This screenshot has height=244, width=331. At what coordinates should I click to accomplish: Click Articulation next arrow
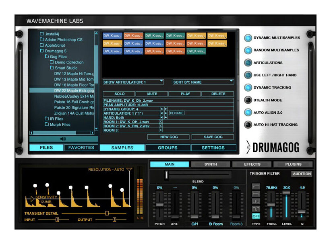click(166, 113)
